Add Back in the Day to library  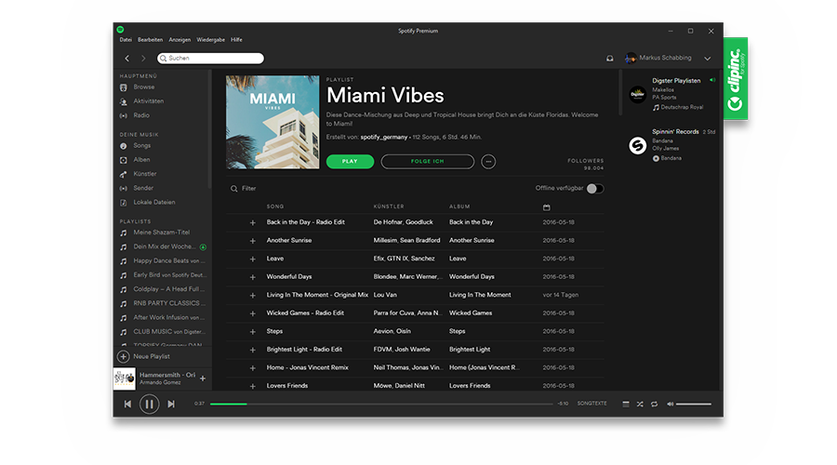[252, 222]
